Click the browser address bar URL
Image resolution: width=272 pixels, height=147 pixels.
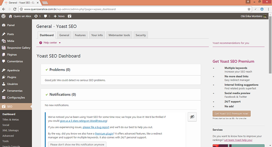pos(70,9)
